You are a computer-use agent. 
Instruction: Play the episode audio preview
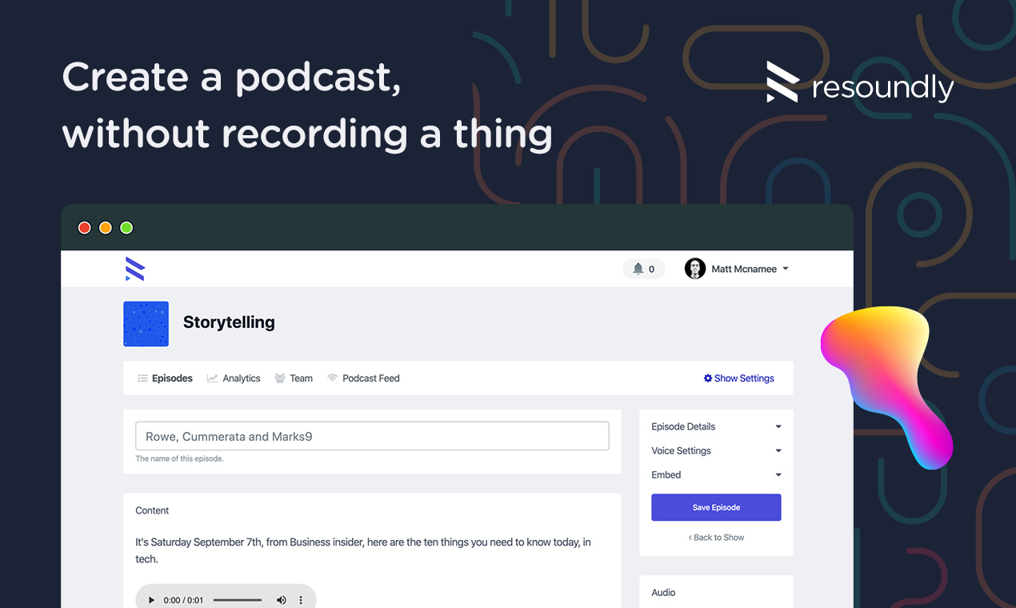[x=151, y=600]
